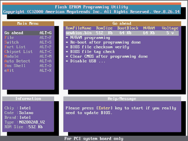Toggle Re-boot after programming done

pyautogui.click(x=103, y=42)
